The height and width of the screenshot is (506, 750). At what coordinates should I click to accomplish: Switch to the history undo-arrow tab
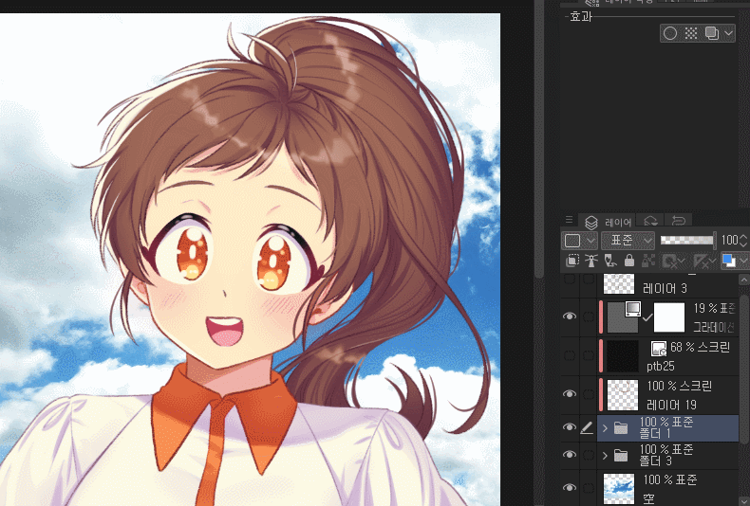tap(678, 221)
